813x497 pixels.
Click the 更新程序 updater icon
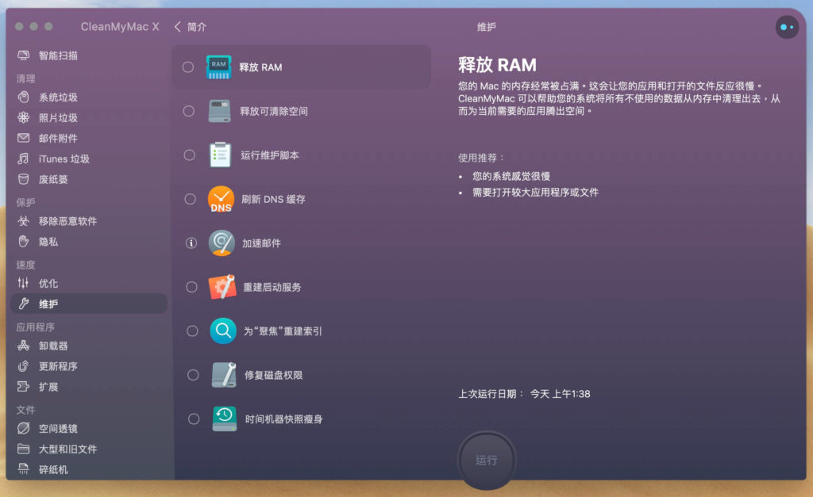point(23,366)
